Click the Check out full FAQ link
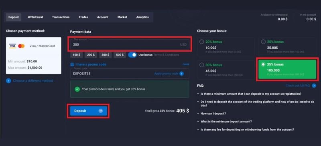 click(x=298, y=86)
